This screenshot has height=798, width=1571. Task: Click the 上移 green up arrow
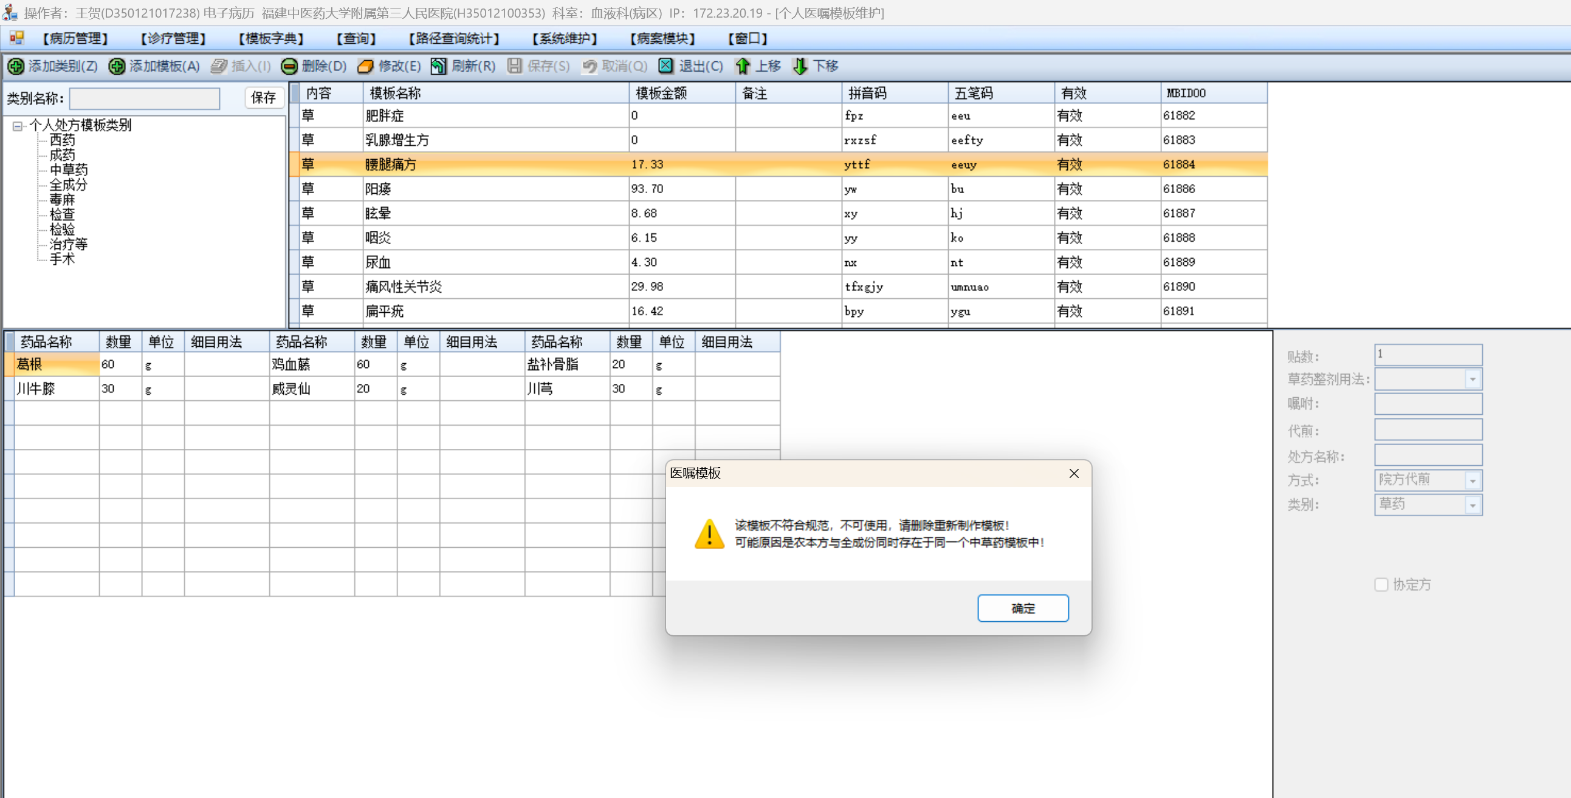coord(743,66)
